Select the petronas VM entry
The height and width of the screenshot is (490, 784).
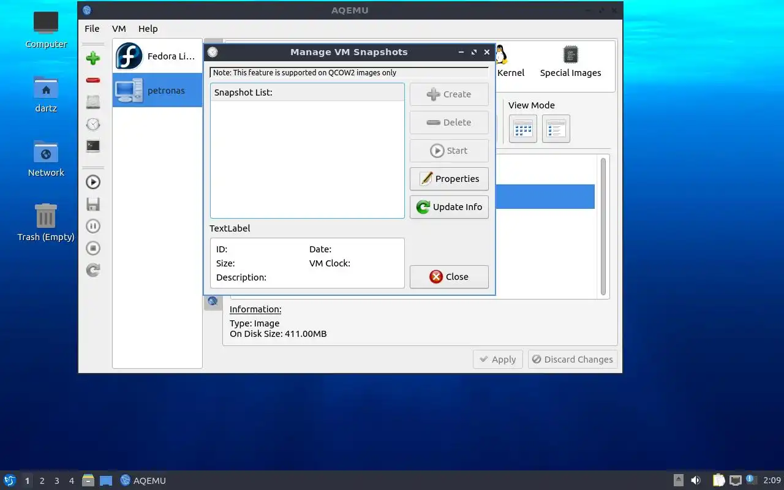click(x=157, y=90)
